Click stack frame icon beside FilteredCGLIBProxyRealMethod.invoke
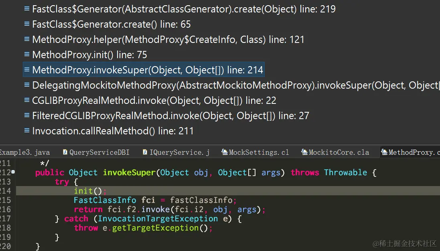Viewport: 440px width, 251px height. pos(27,115)
